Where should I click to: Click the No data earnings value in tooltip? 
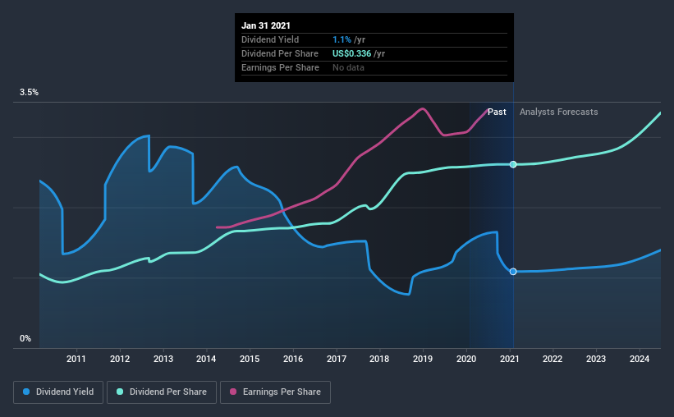(348, 67)
